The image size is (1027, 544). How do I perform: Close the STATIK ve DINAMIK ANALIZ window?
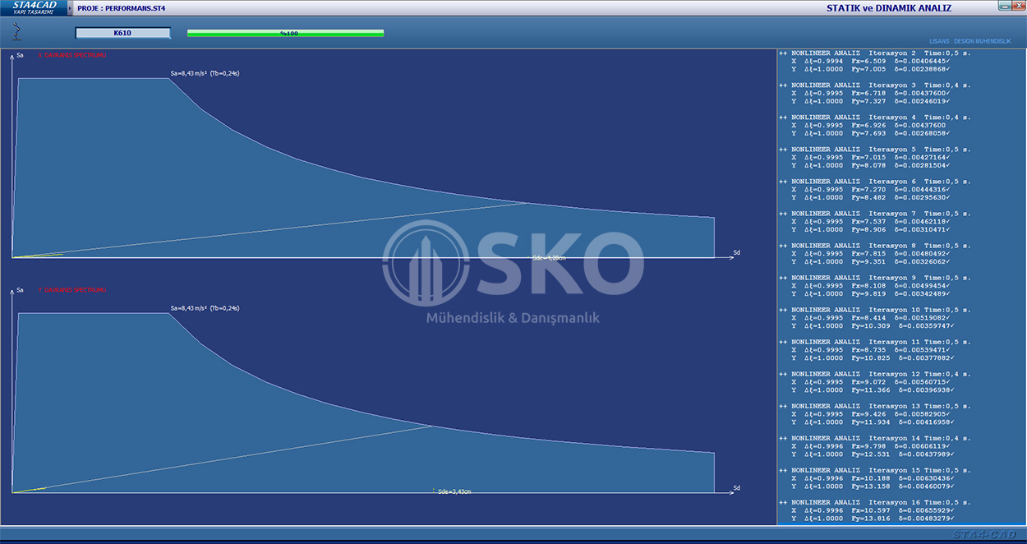[x=1017, y=7]
